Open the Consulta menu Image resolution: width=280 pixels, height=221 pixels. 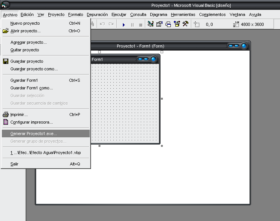138,14
